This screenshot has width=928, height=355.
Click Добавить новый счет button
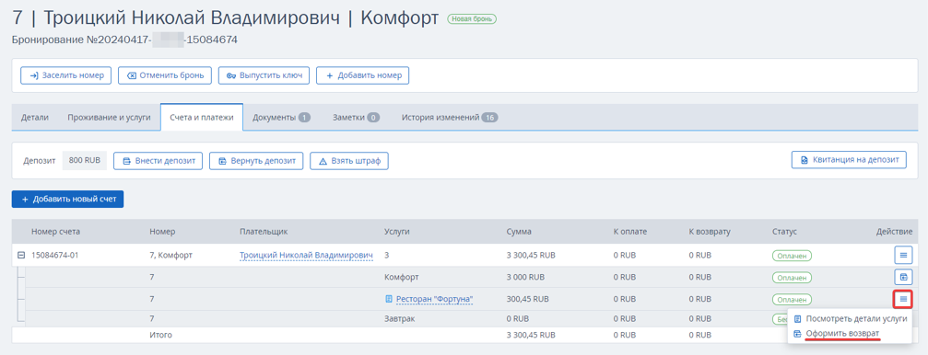67,200
